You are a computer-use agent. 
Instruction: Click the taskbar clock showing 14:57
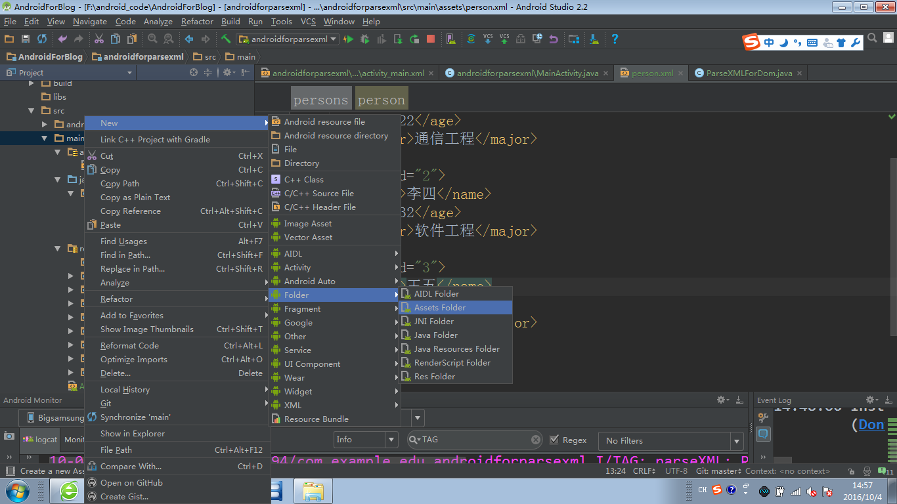862,491
